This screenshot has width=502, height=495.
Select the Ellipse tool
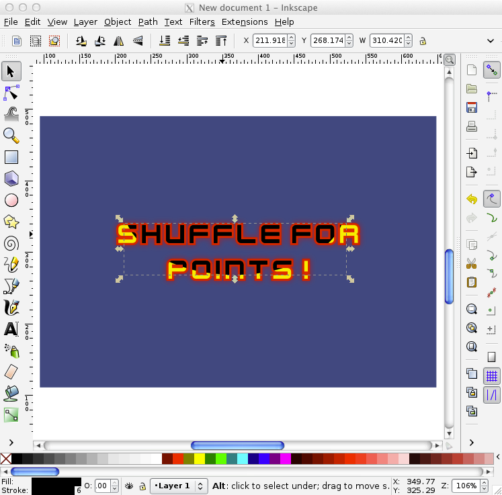(x=11, y=200)
